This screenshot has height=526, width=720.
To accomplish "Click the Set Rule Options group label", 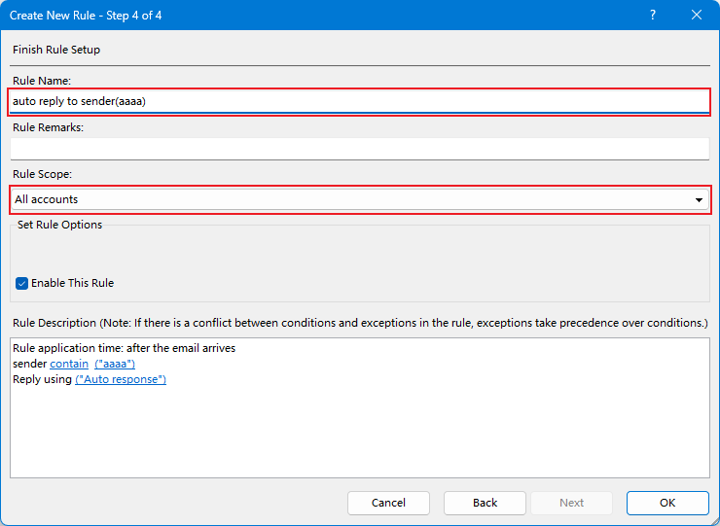I will [59, 225].
